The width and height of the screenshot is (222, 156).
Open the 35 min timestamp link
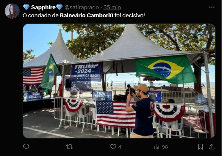tap(112, 7)
